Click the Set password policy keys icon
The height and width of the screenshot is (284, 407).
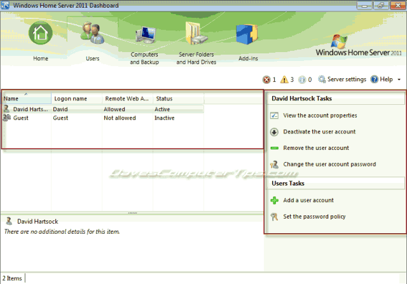tap(274, 217)
